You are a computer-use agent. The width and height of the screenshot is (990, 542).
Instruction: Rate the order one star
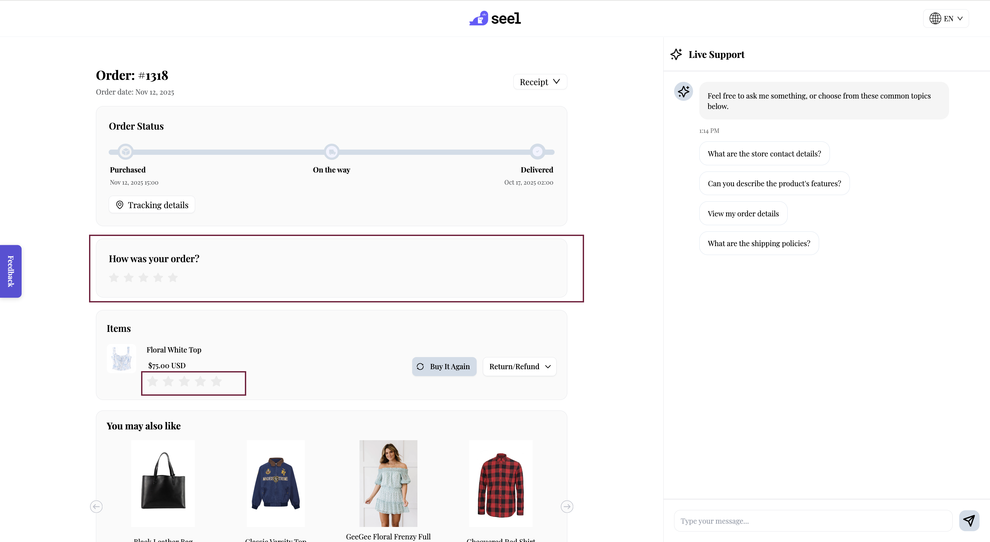point(114,277)
